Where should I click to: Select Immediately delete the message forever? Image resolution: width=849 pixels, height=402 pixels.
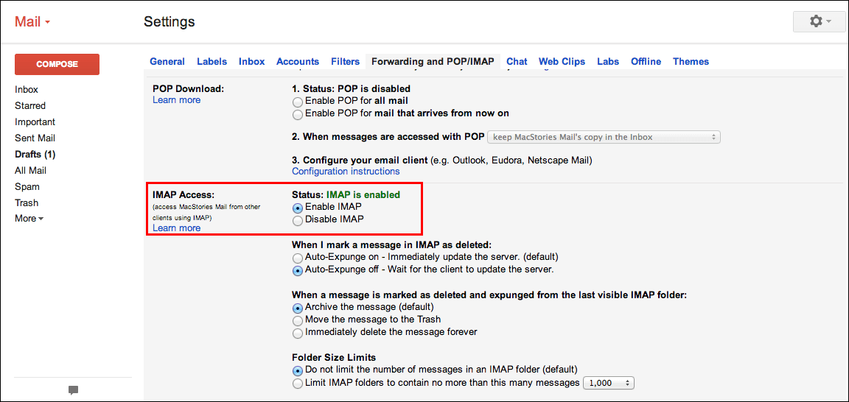pyautogui.click(x=297, y=333)
